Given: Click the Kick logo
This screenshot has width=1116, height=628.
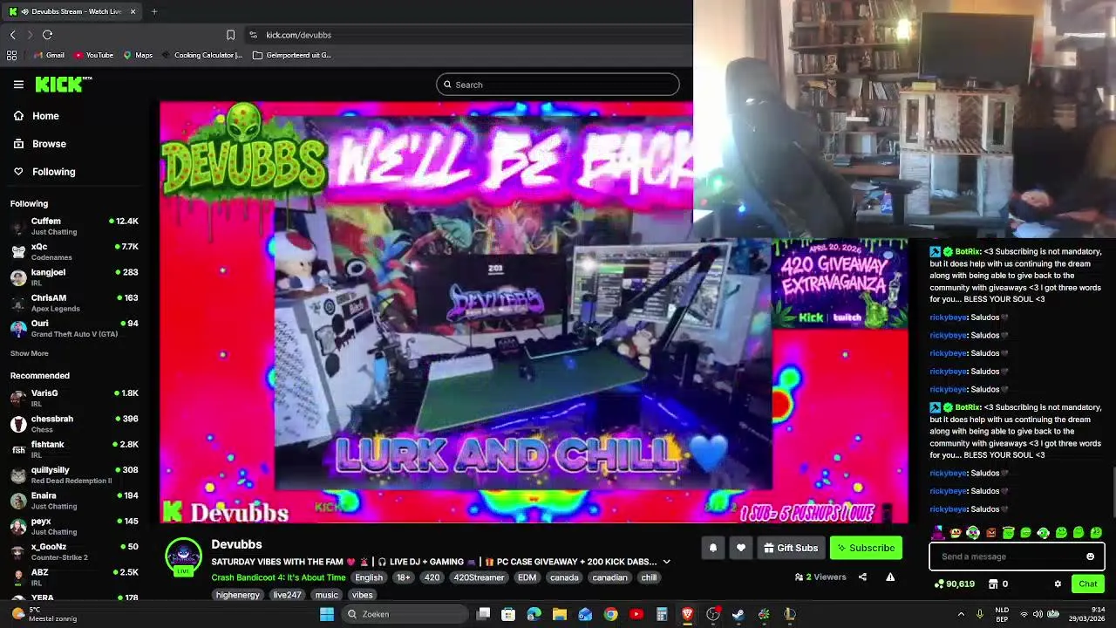Looking at the screenshot, I should [x=64, y=84].
